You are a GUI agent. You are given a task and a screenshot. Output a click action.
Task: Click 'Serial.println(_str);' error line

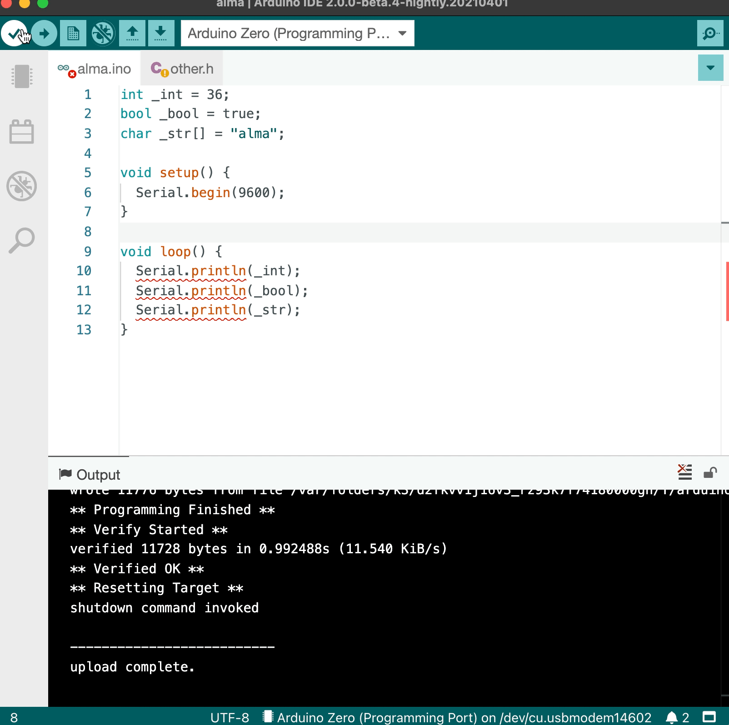pyautogui.click(x=218, y=310)
